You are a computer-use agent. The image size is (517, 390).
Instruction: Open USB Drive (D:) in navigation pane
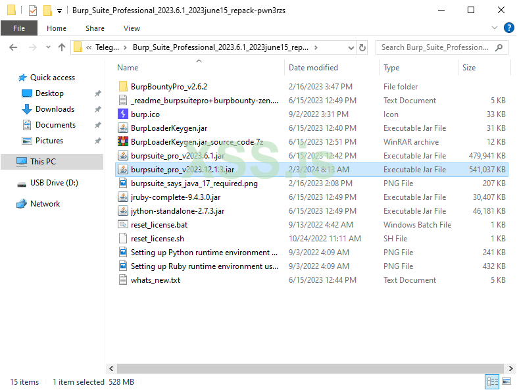(54, 183)
